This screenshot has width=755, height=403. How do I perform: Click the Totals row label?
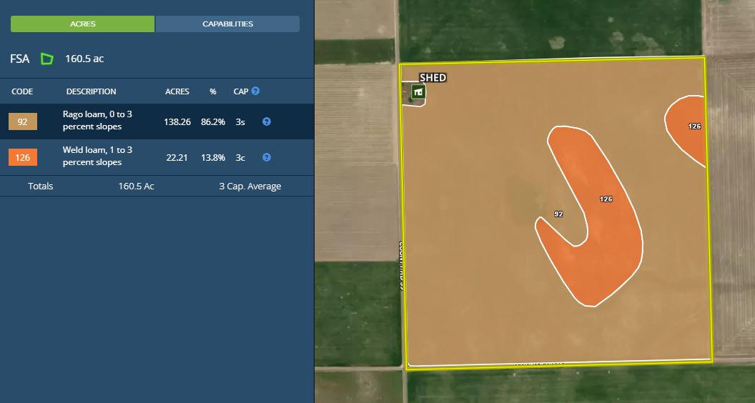(x=41, y=186)
